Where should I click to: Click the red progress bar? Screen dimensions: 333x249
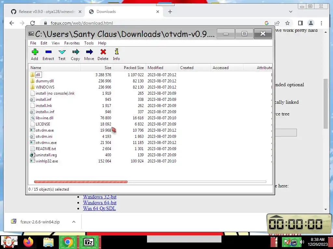click(81, 182)
